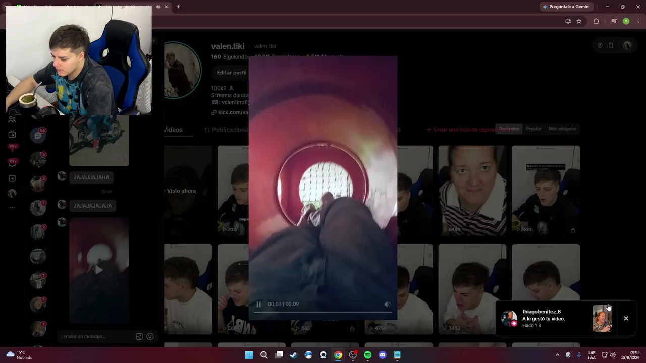Open Windows Search from the taskbar
The width and height of the screenshot is (646, 363).
(x=264, y=355)
